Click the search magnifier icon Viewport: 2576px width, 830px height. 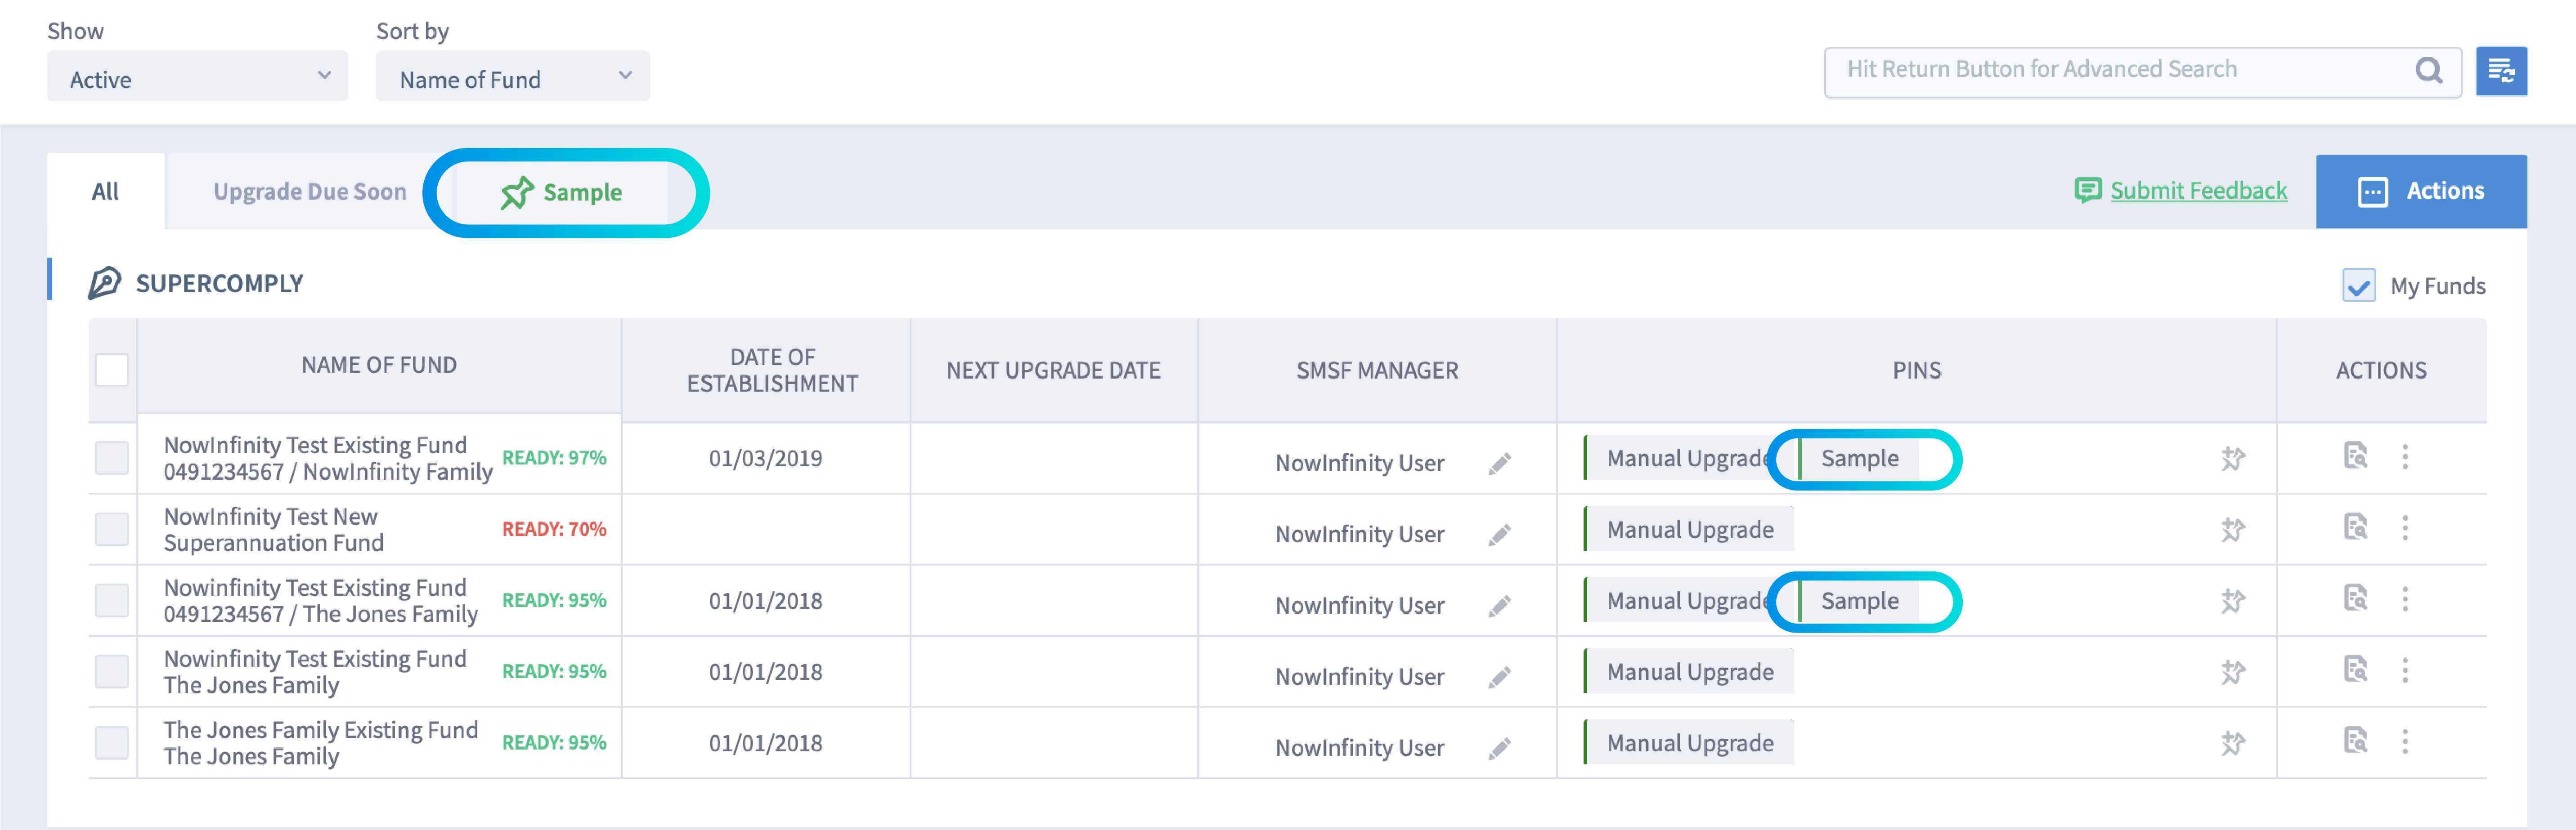[x=2428, y=70]
